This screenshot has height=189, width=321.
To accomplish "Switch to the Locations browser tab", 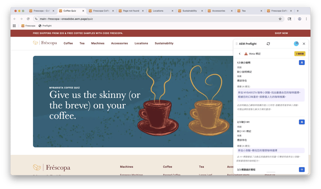I will click(161, 11).
